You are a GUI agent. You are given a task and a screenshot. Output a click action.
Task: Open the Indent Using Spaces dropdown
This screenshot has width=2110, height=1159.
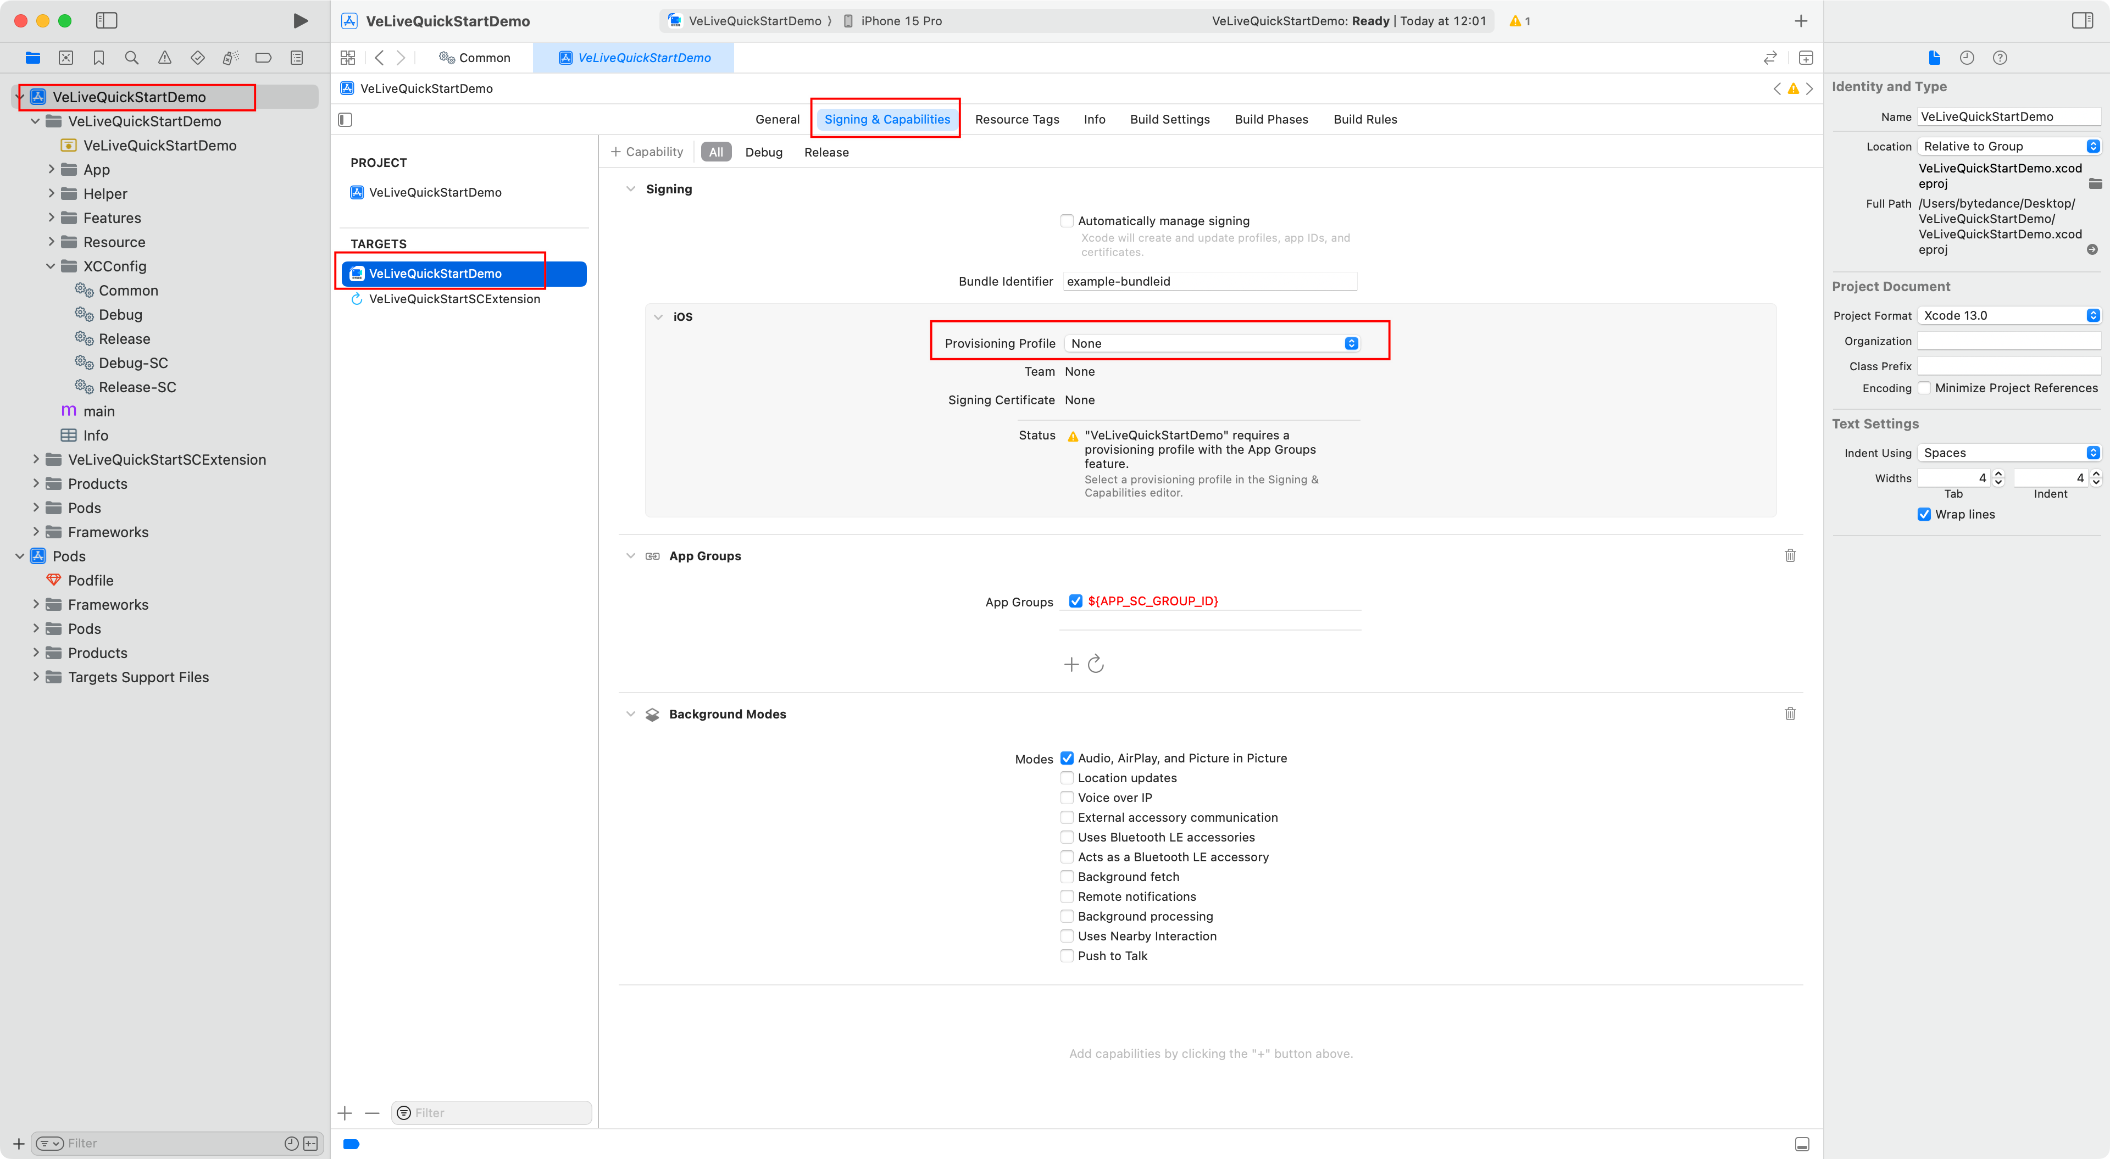tap(2009, 453)
